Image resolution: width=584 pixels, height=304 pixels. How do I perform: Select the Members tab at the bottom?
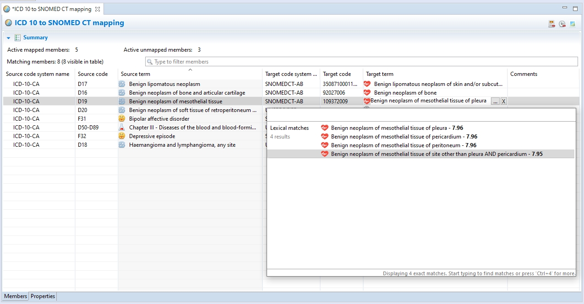[x=16, y=296]
